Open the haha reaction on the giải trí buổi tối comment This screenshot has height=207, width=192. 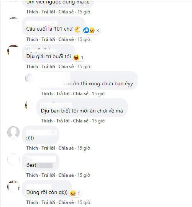tap(76, 57)
